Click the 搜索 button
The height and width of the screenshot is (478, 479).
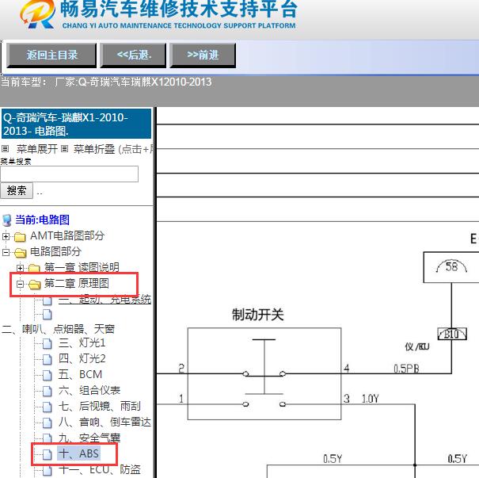coord(17,190)
